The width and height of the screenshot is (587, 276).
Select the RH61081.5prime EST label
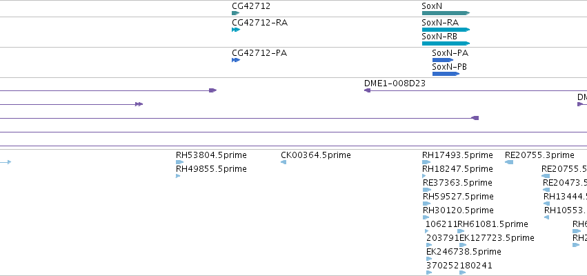[x=493, y=224]
